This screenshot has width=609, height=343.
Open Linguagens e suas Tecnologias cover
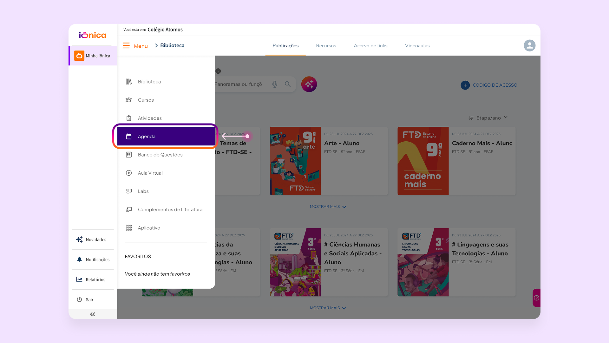coord(423,262)
